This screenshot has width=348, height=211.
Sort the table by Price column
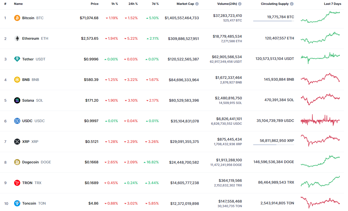94,4
